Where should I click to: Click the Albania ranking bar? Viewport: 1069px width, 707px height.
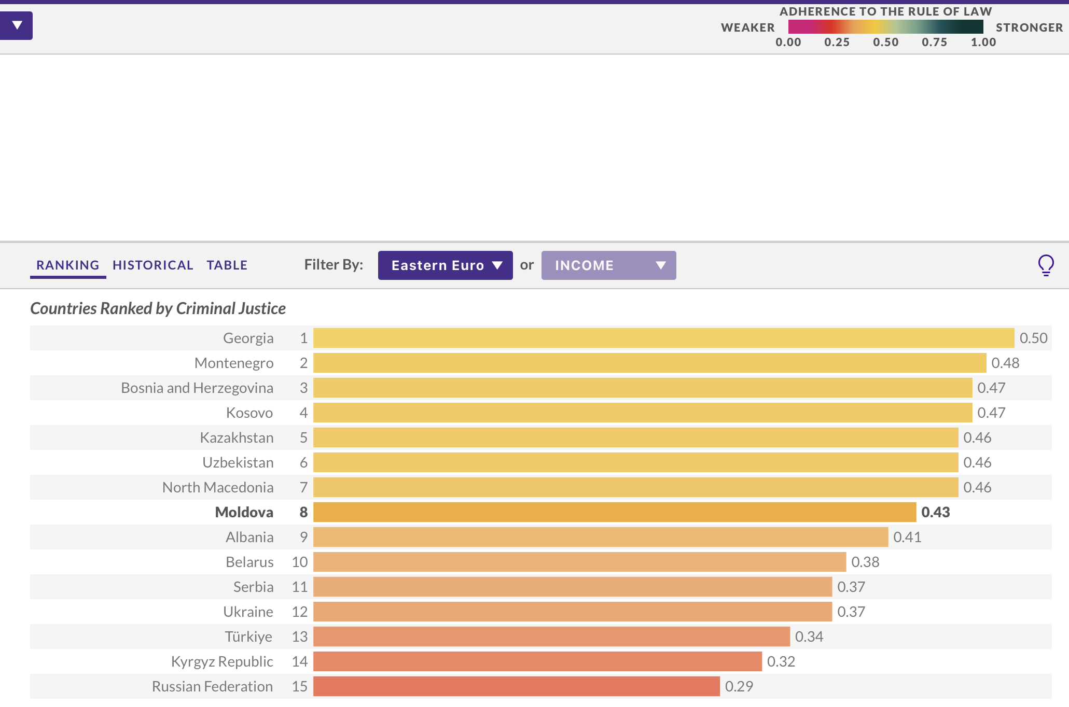pos(600,537)
